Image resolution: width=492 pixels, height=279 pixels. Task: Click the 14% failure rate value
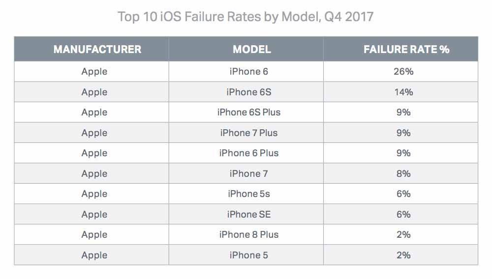pos(403,92)
